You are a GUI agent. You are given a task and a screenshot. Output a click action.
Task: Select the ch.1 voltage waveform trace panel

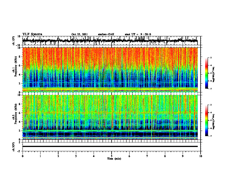[x=111, y=41]
